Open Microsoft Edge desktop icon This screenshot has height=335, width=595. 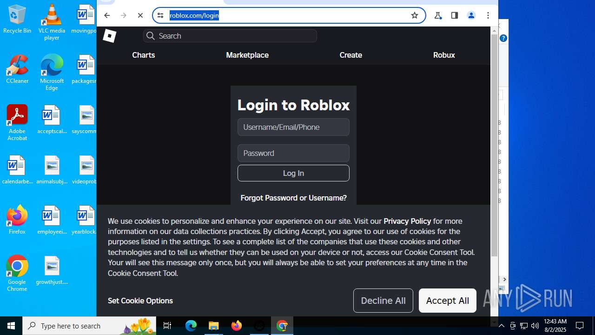click(x=52, y=73)
